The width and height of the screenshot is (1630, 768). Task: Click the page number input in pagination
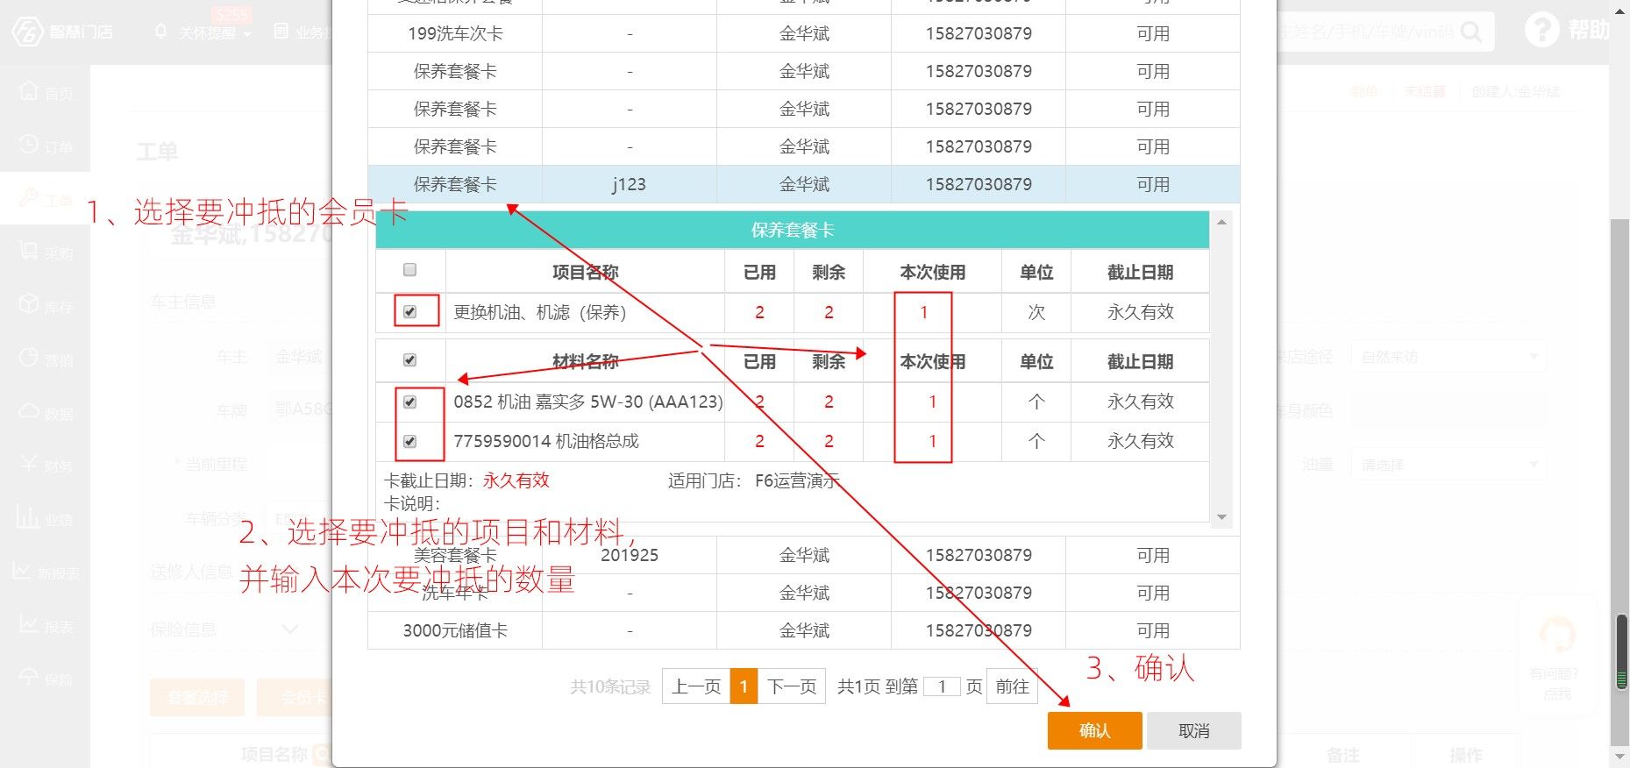pyautogui.click(x=942, y=686)
